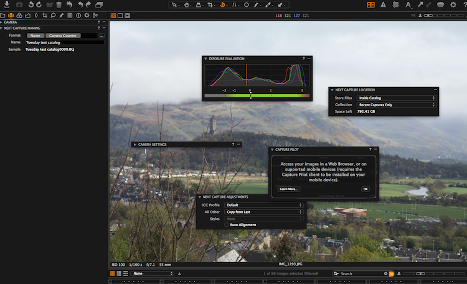Open the Collection dropdown
Screen dimensions: 467x284
click(395, 105)
